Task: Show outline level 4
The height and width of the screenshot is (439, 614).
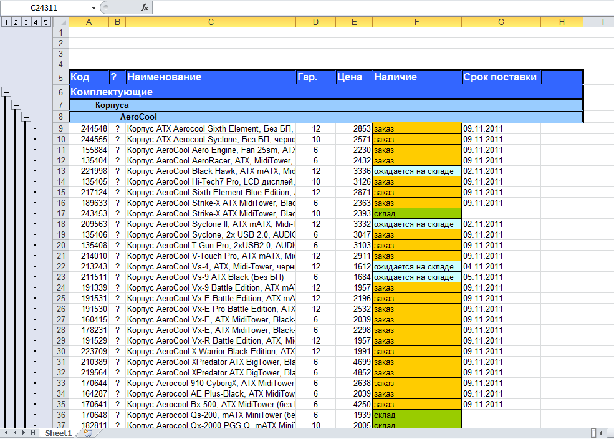Action: pos(36,22)
